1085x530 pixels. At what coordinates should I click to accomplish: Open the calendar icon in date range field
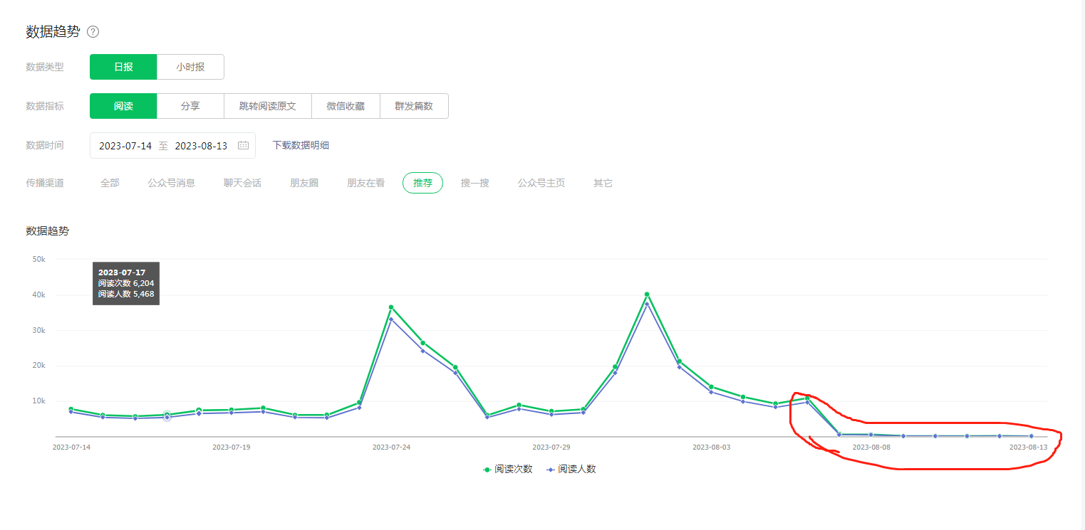point(243,146)
